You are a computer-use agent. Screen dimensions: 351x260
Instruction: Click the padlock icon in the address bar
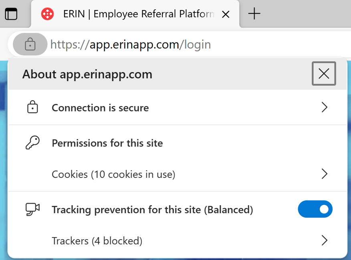(x=30, y=44)
